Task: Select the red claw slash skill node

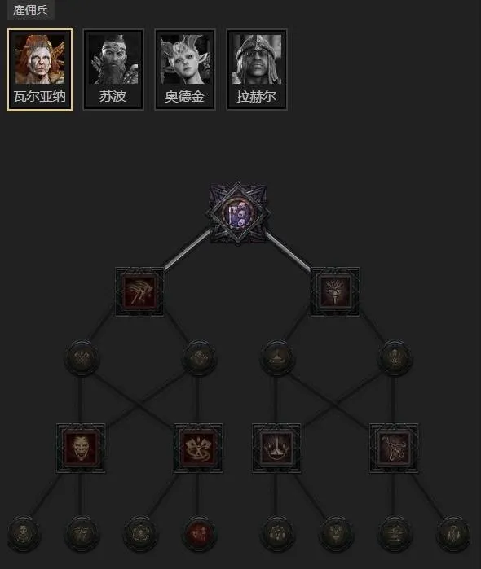Action: click(x=139, y=292)
